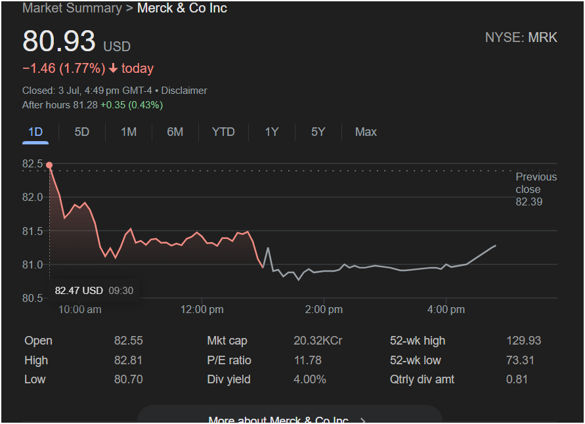Screen dimensions: 585x424
Task: Click the 4:00 pm axis label
Action: [x=446, y=310]
